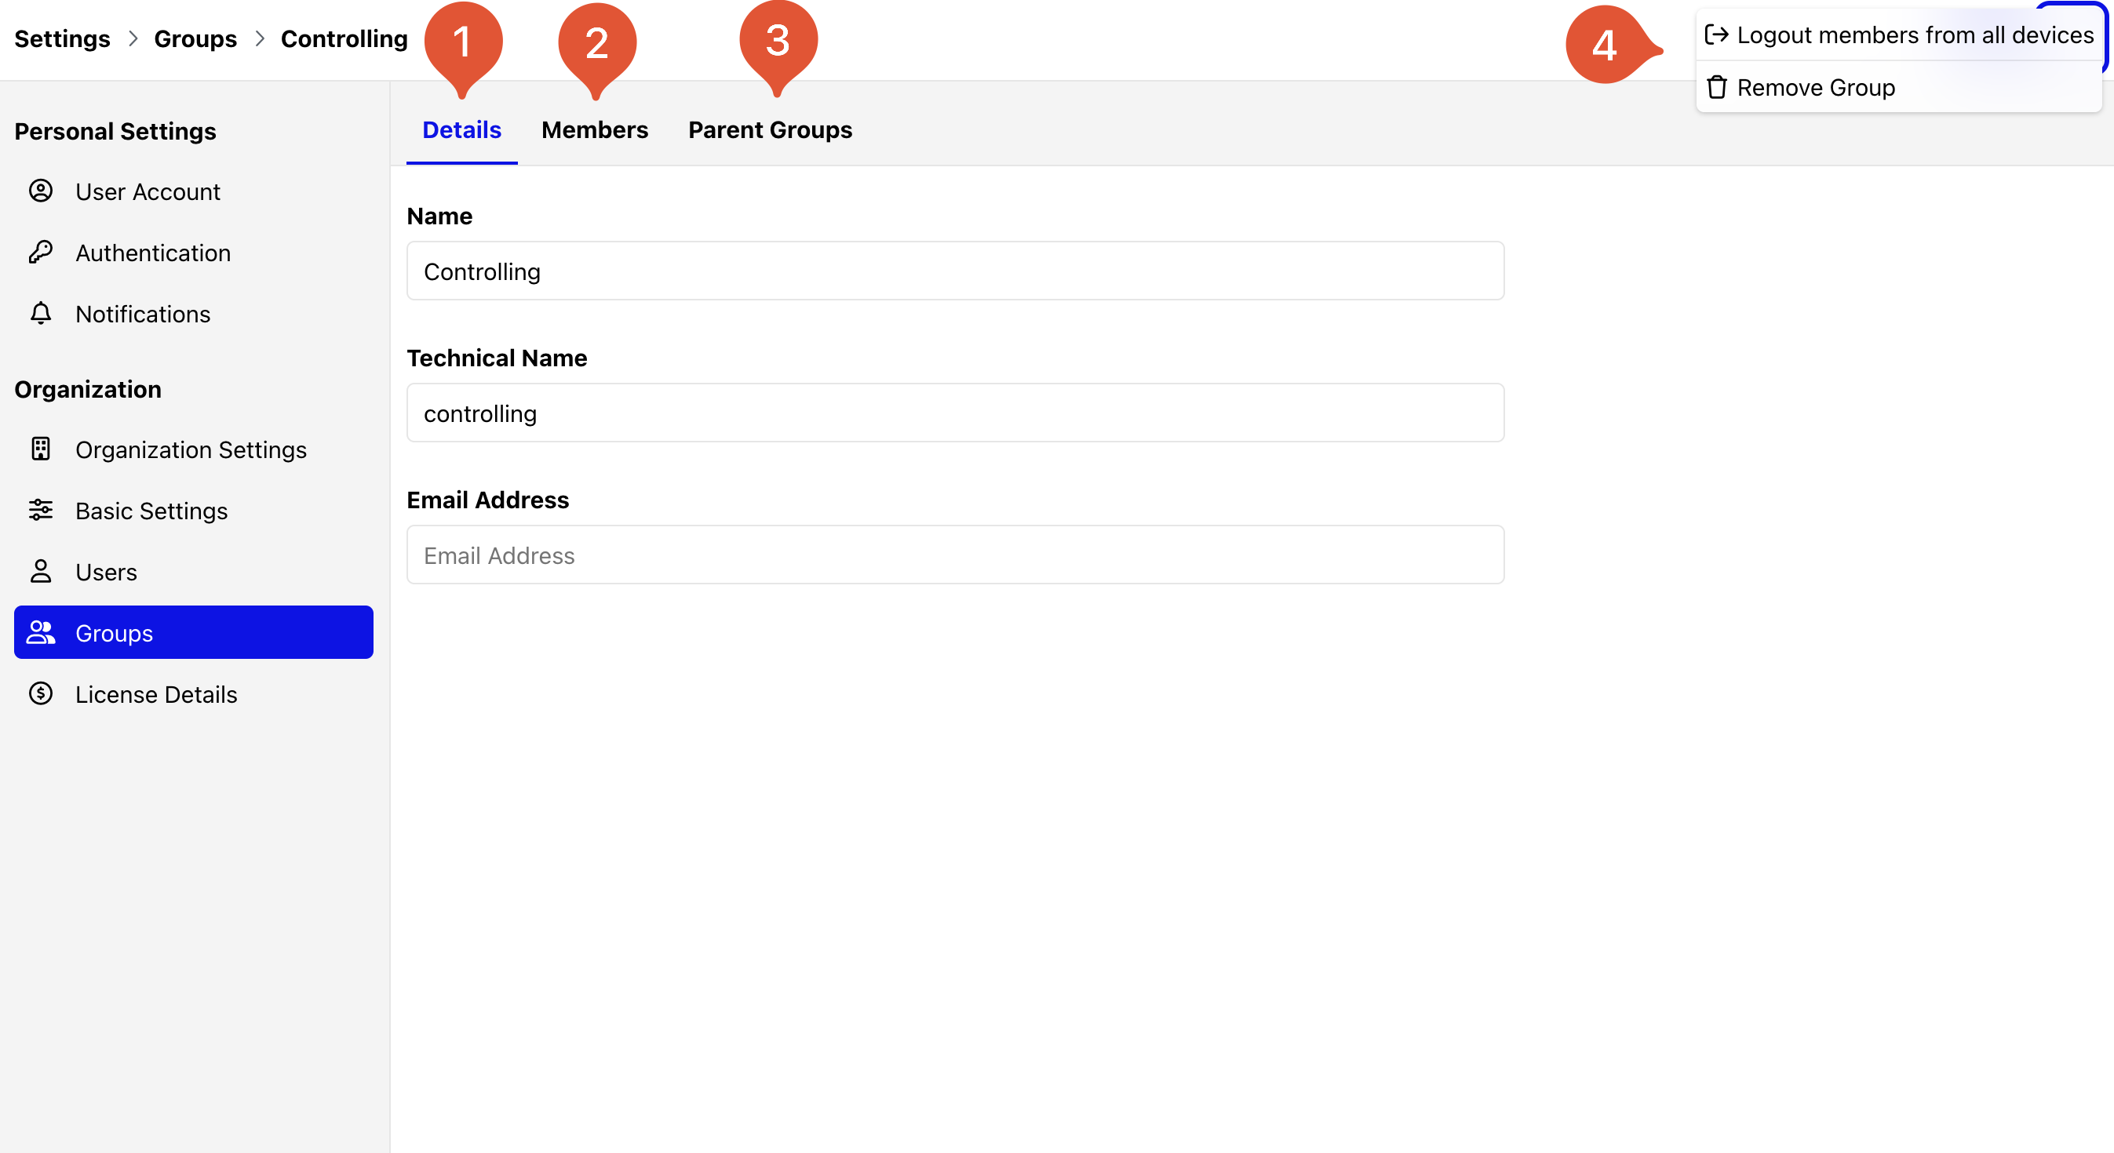Viewport: 2114px width, 1153px height.
Task: Click the Organization section heading
Action: tap(88, 389)
